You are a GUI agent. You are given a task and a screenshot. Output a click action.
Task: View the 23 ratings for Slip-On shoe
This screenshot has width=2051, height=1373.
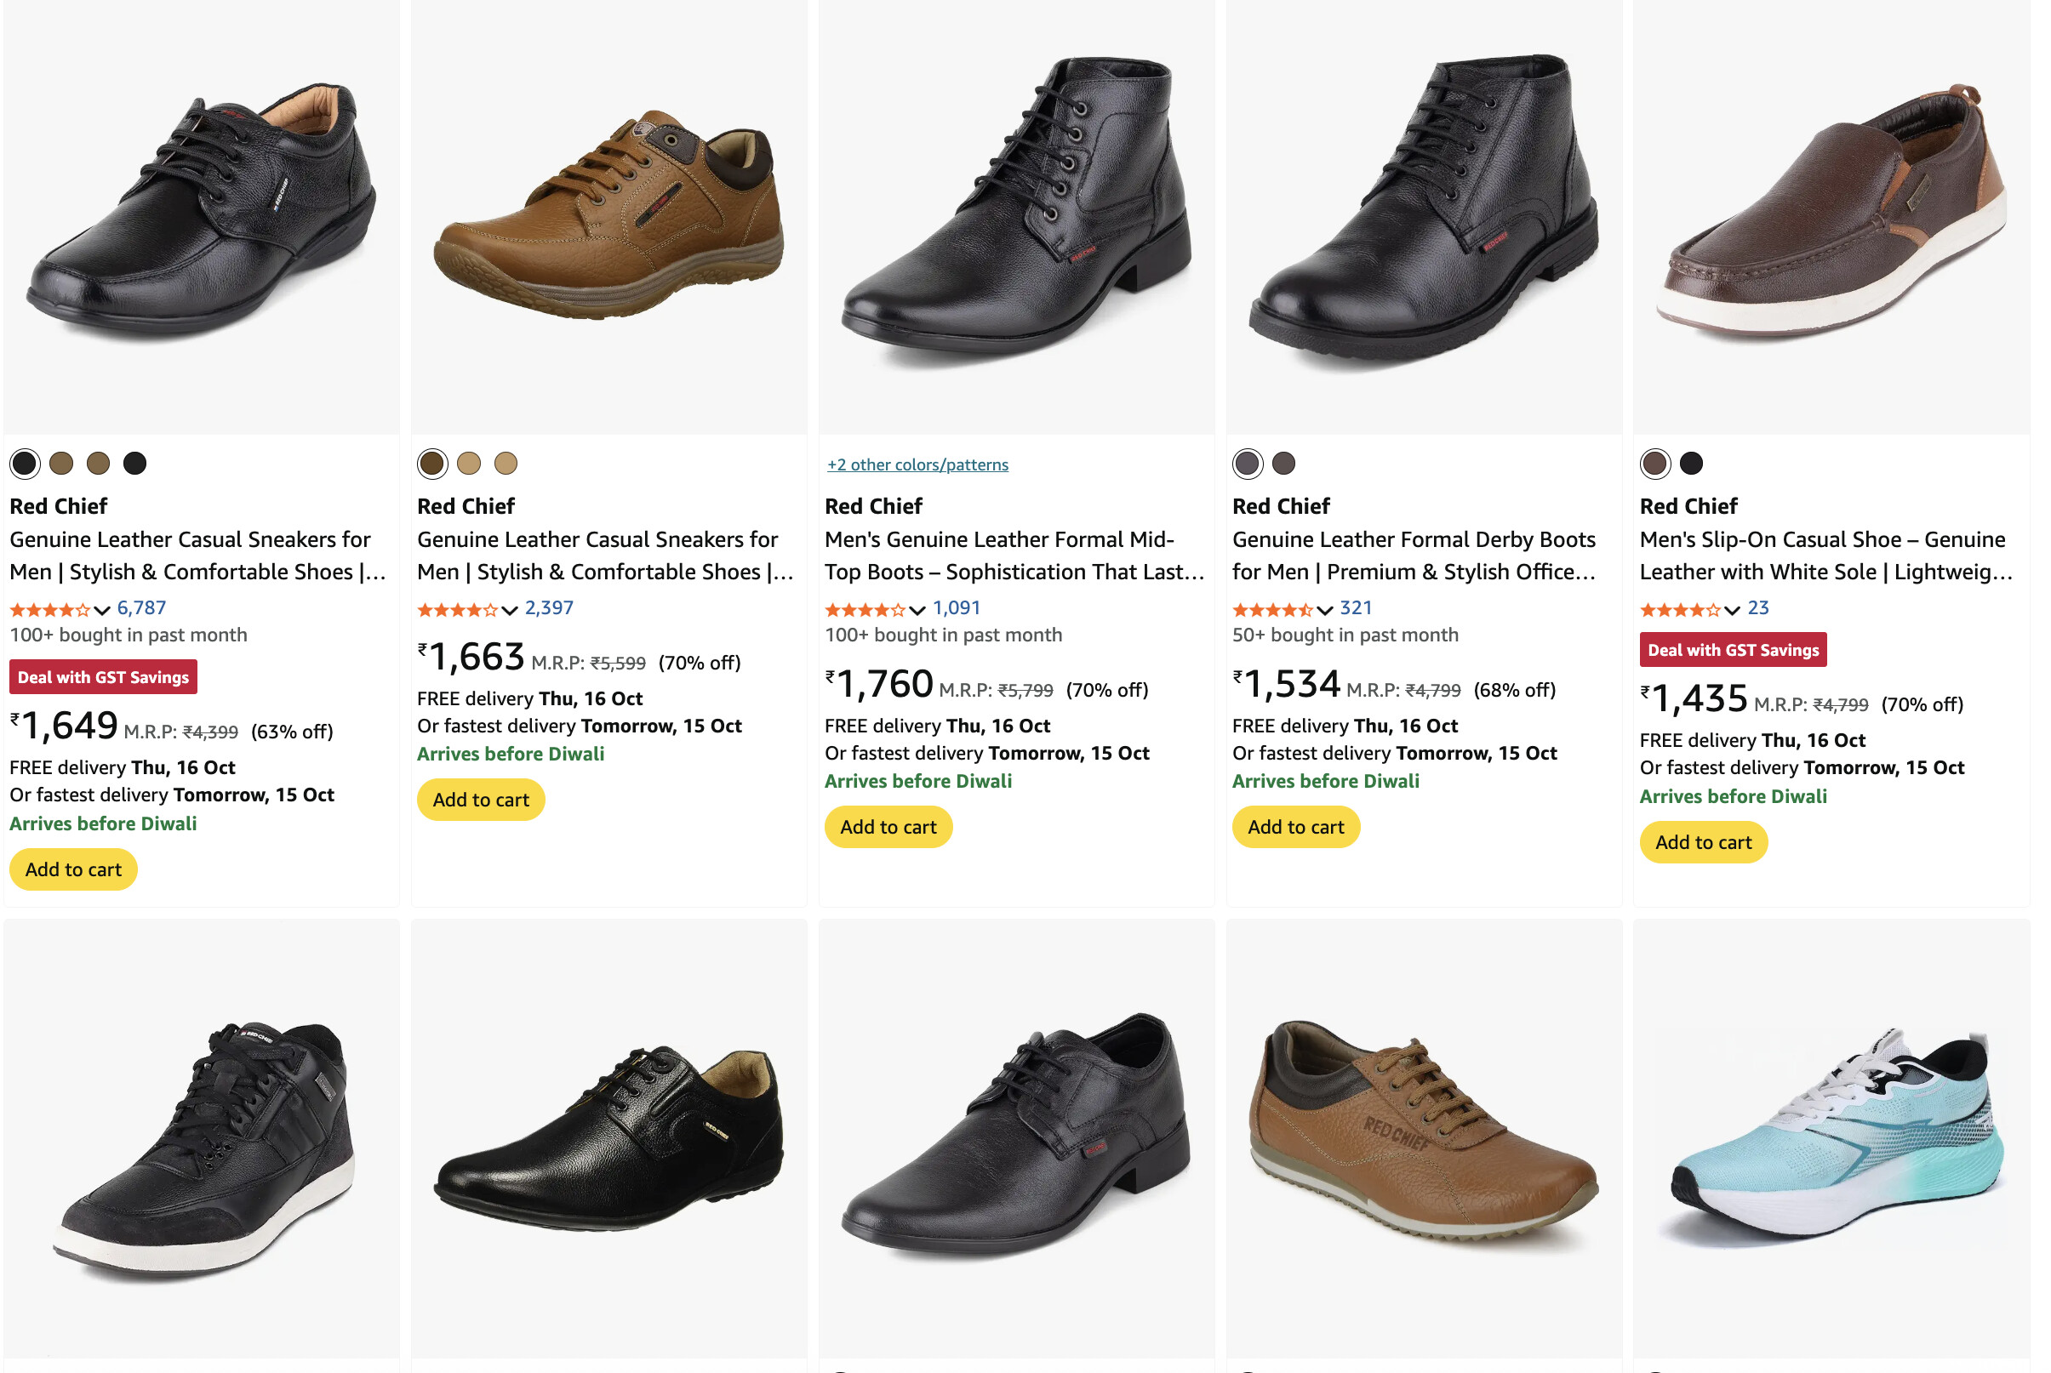click(1757, 607)
